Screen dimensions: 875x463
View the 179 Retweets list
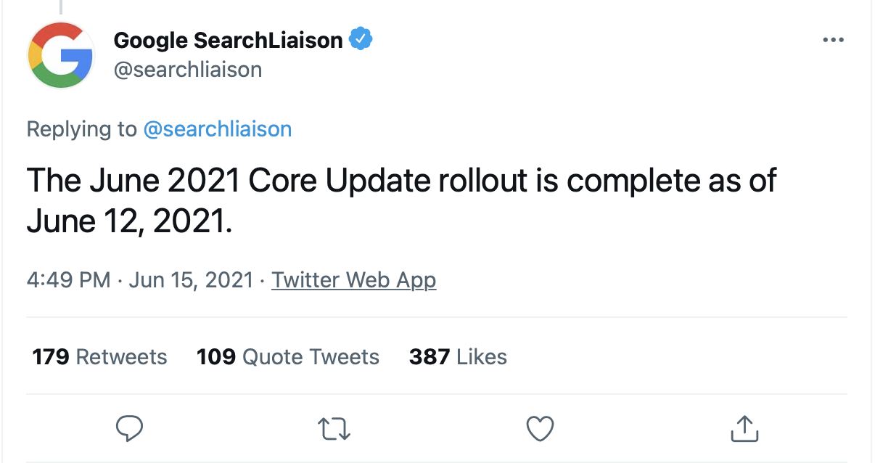tap(100, 356)
